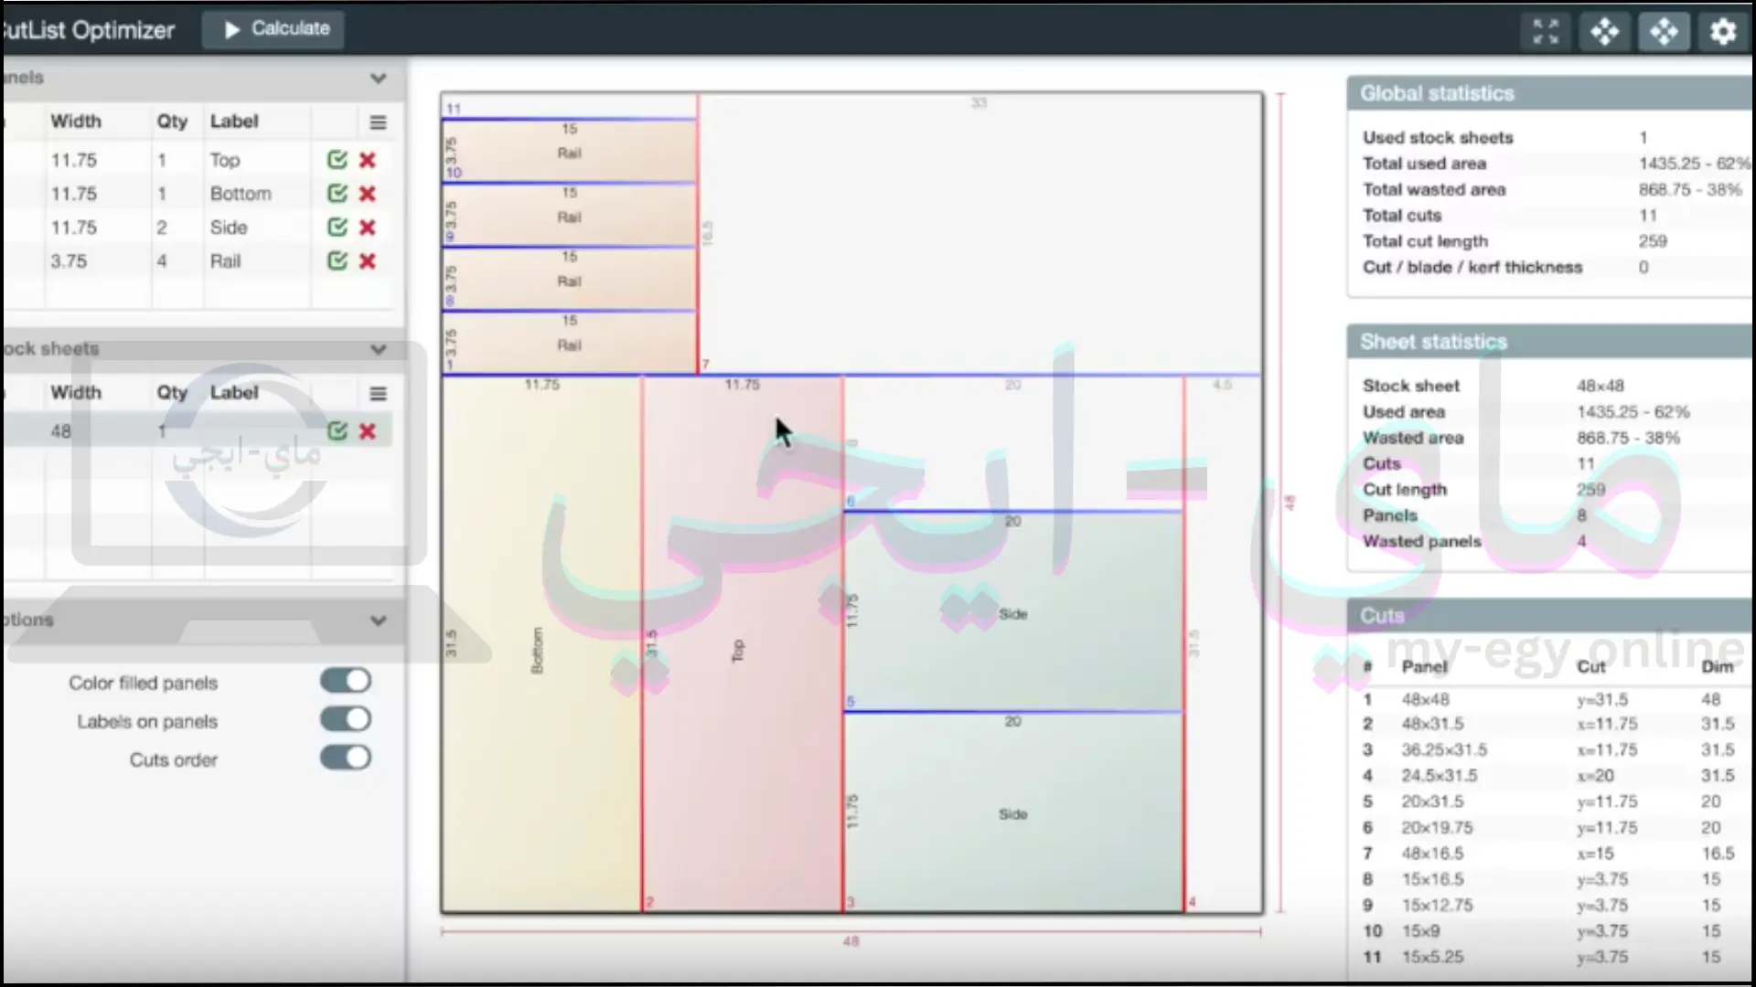This screenshot has width=1756, height=987.
Task: Click the first four-arrows move icon
Action: pos(1604,32)
